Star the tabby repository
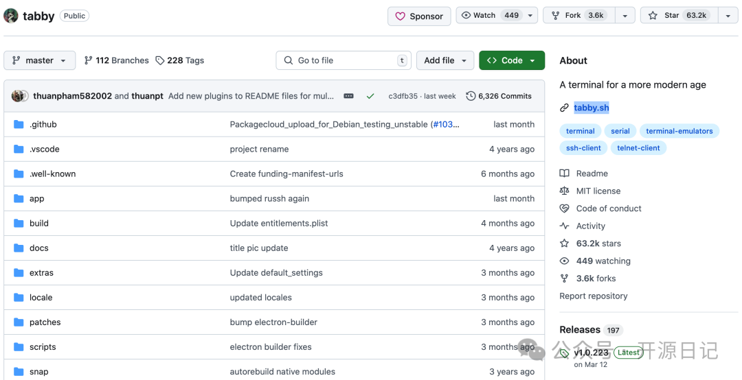Image resolution: width=742 pixels, height=380 pixels. [x=679, y=15]
